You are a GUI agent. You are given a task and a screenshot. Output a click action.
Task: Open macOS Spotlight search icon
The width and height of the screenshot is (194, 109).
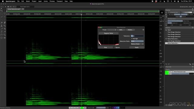pyautogui.click(x=171, y=1)
